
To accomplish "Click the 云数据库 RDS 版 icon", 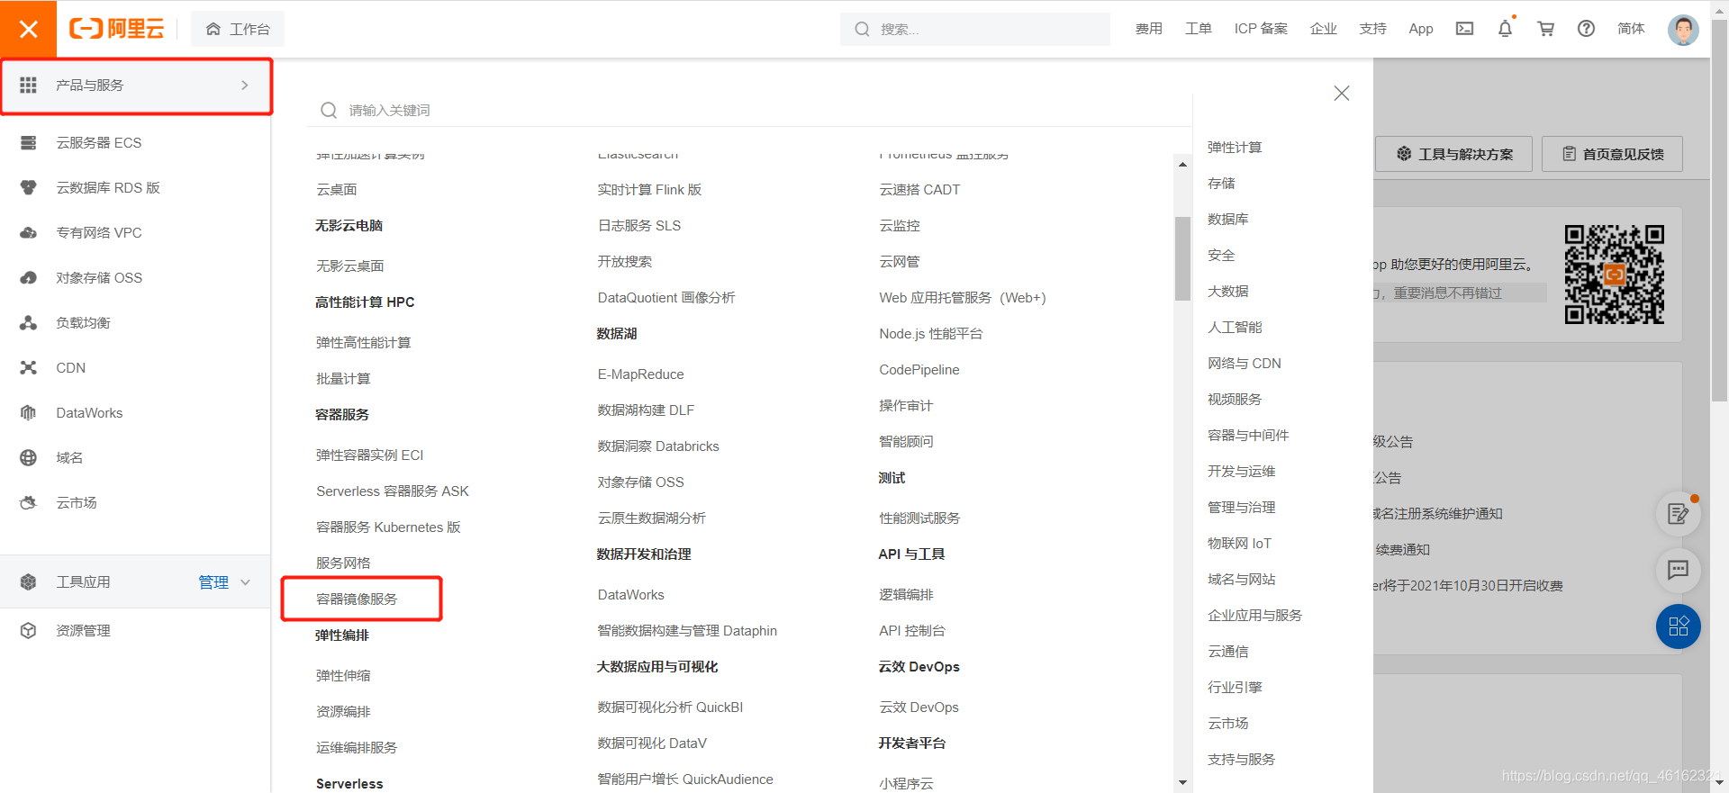I will point(29,188).
